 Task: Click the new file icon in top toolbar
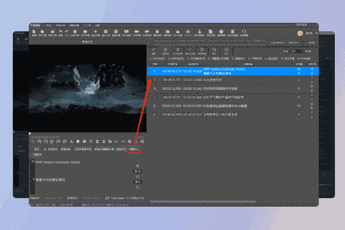(x=34, y=32)
